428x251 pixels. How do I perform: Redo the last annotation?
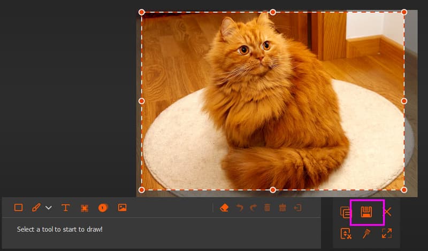point(253,208)
